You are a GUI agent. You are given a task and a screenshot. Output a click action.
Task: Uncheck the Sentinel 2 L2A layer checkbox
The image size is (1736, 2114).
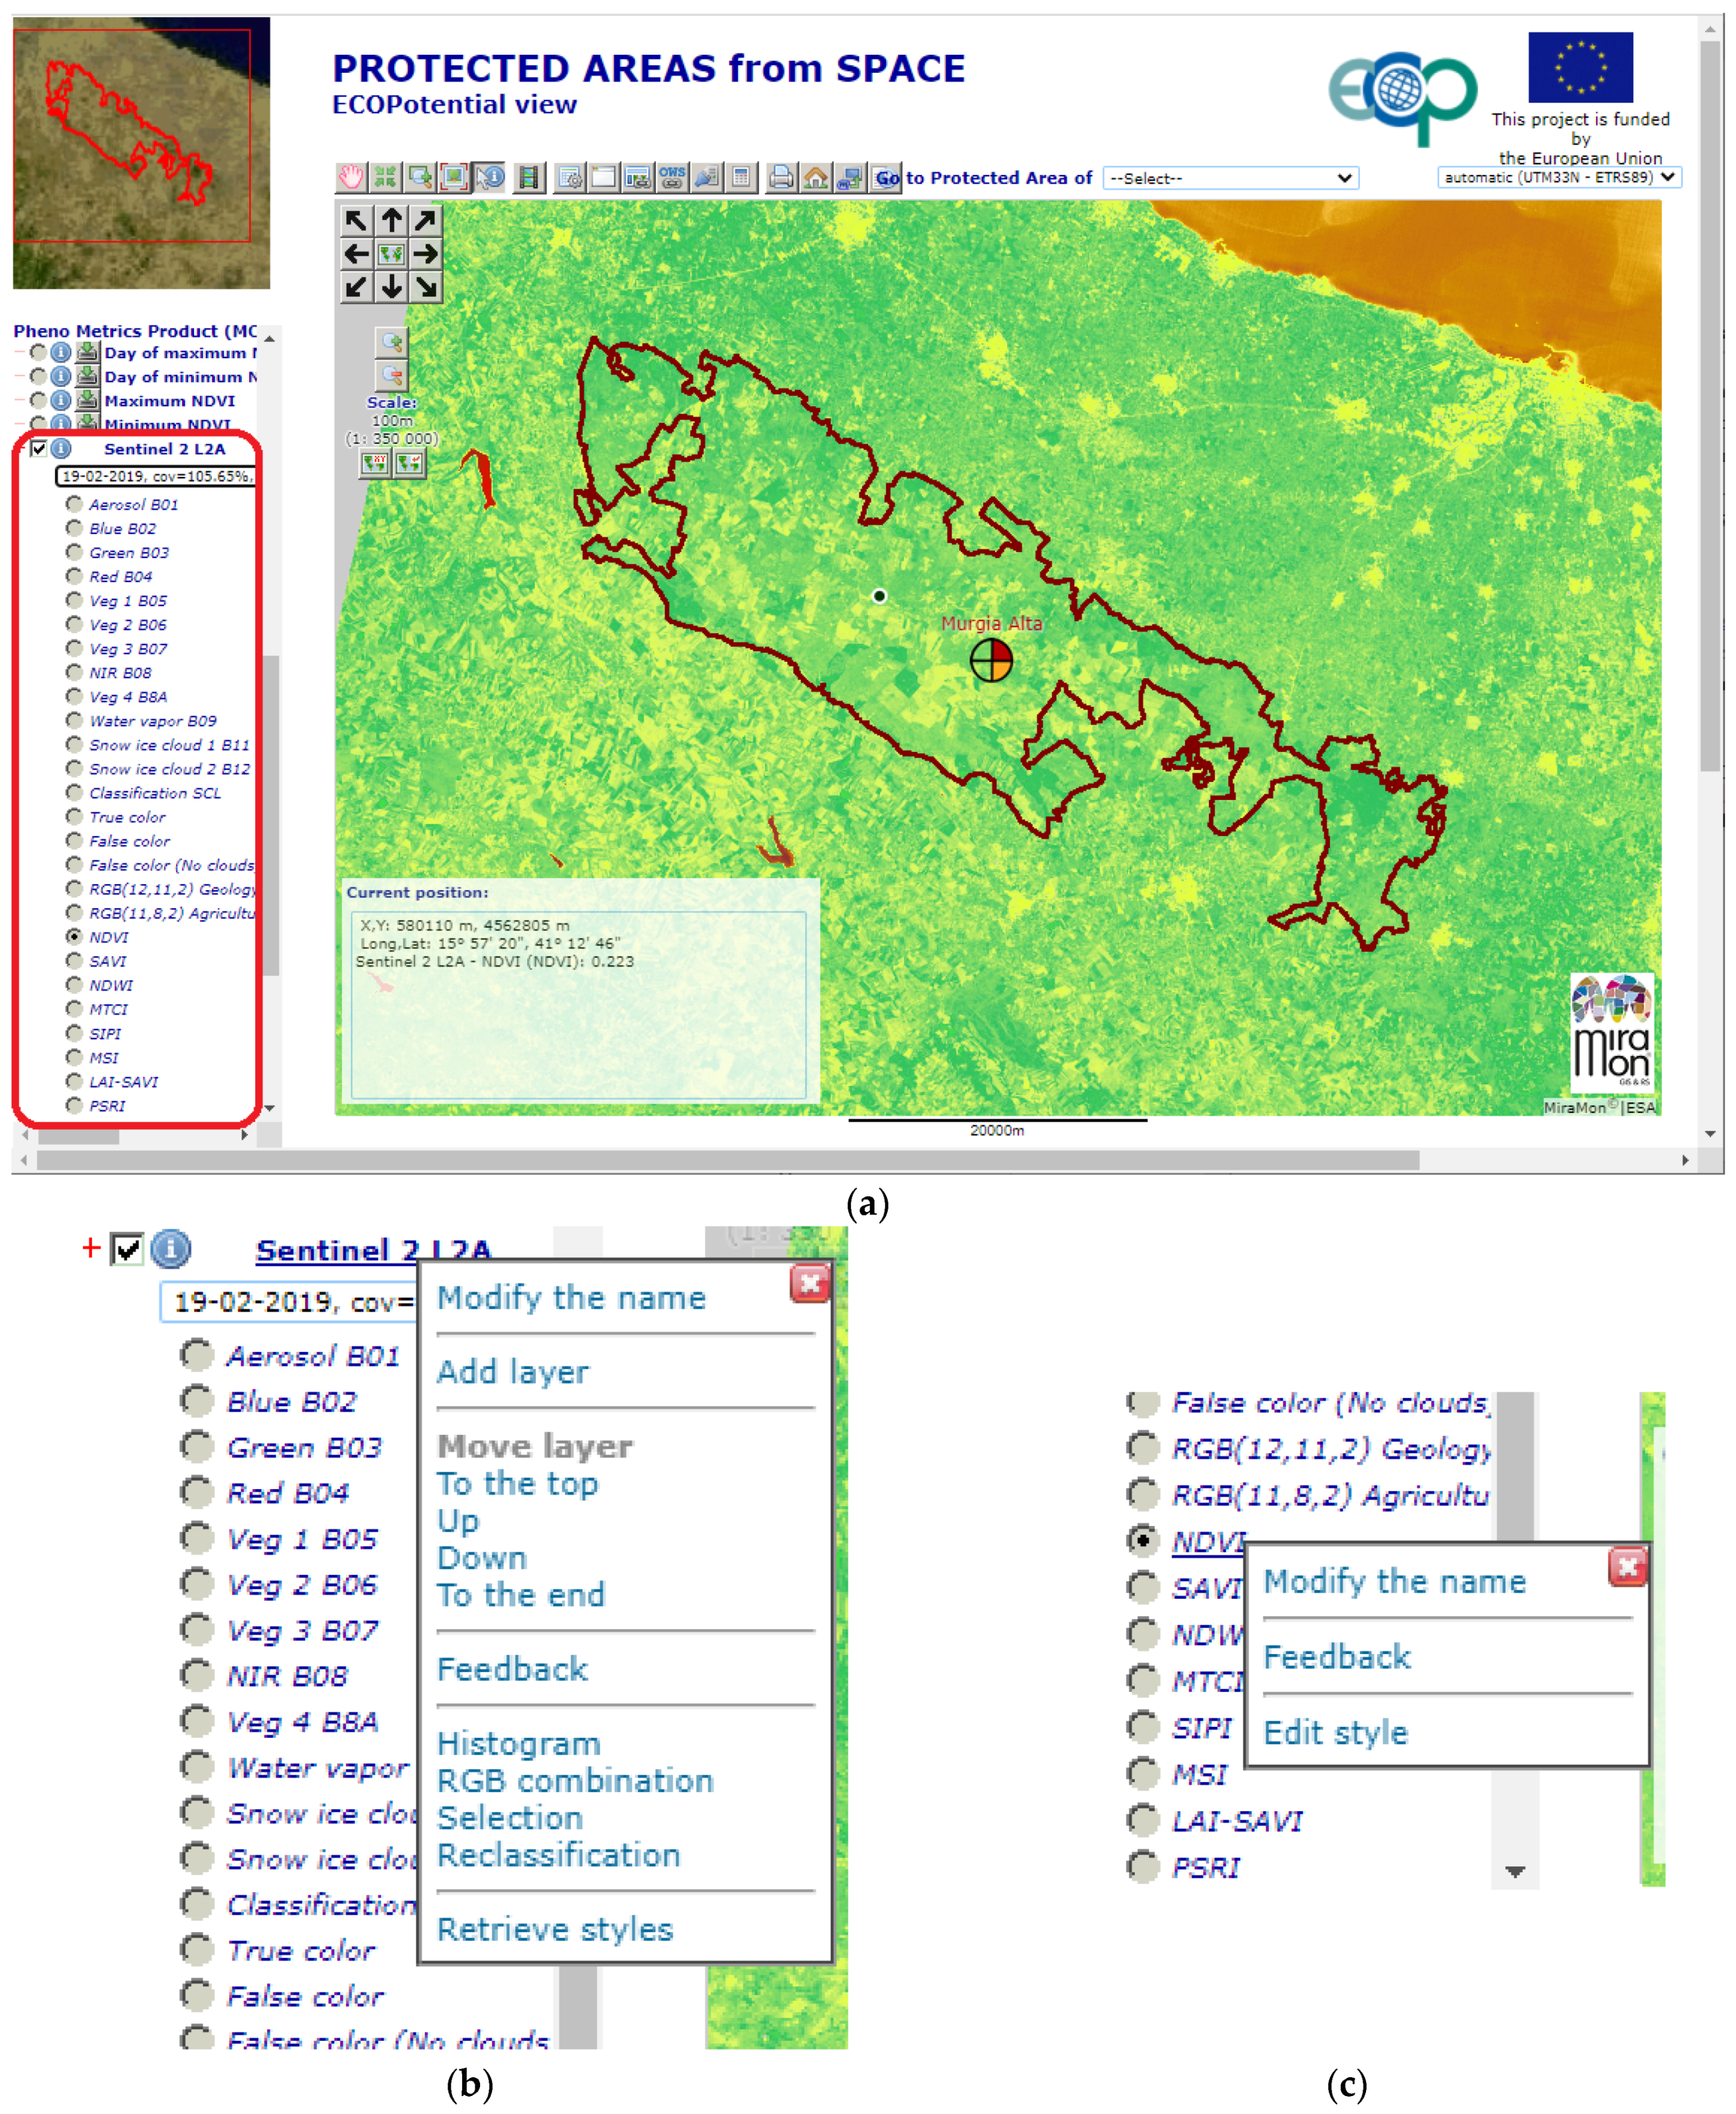[x=39, y=449]
